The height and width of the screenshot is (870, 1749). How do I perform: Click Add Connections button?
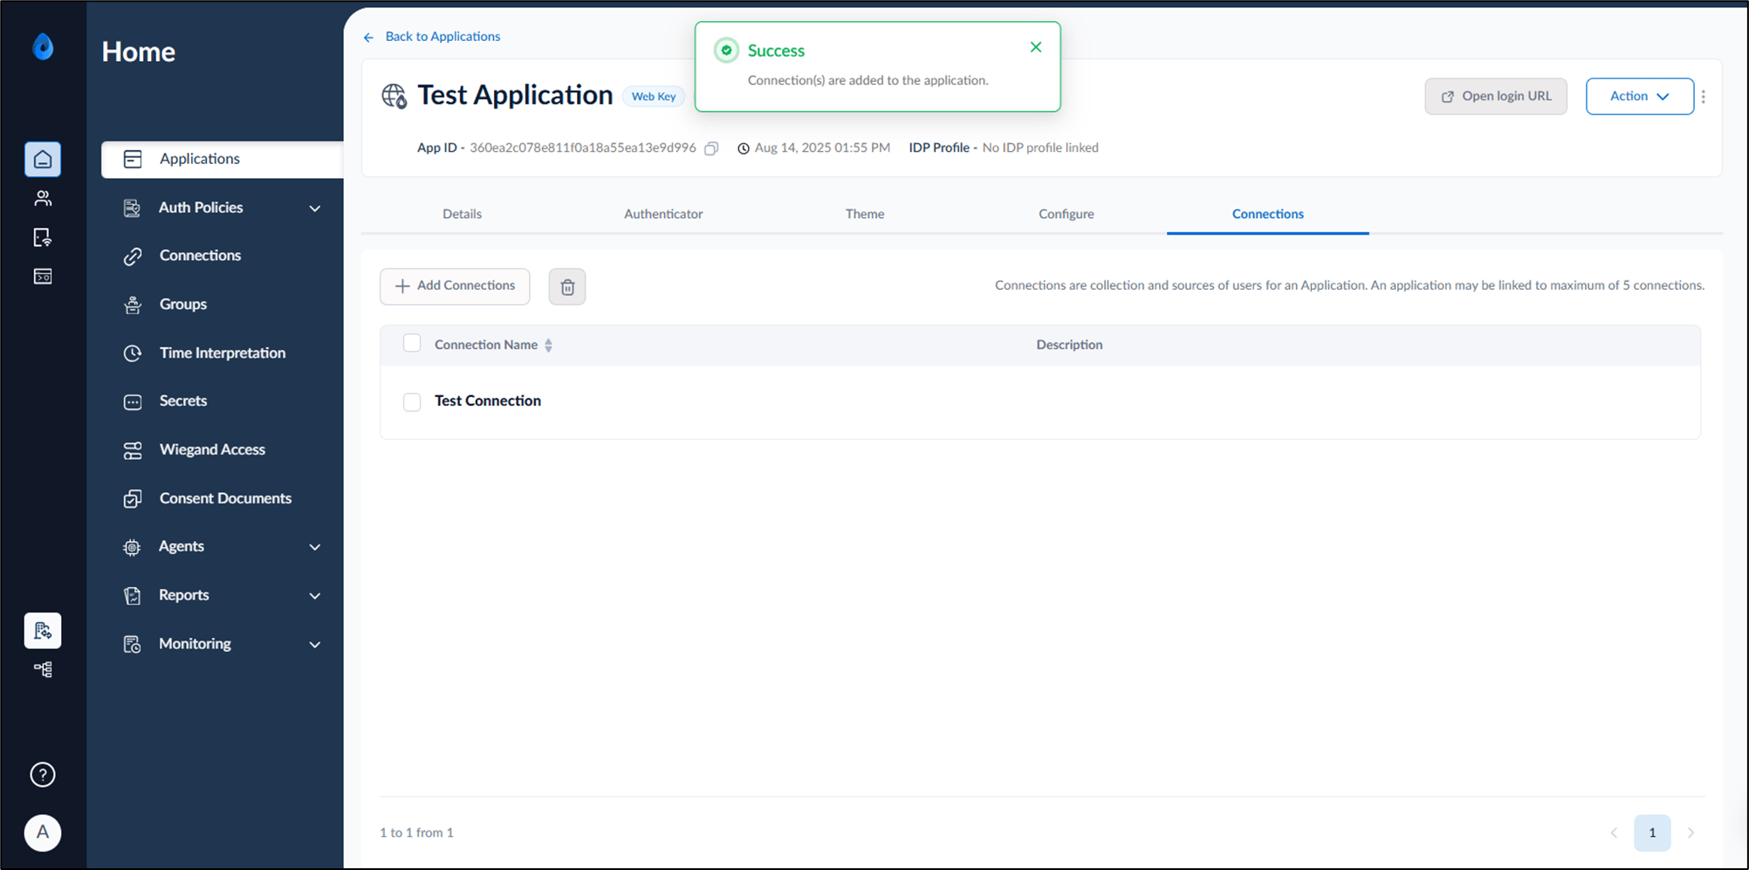point(455,286)
